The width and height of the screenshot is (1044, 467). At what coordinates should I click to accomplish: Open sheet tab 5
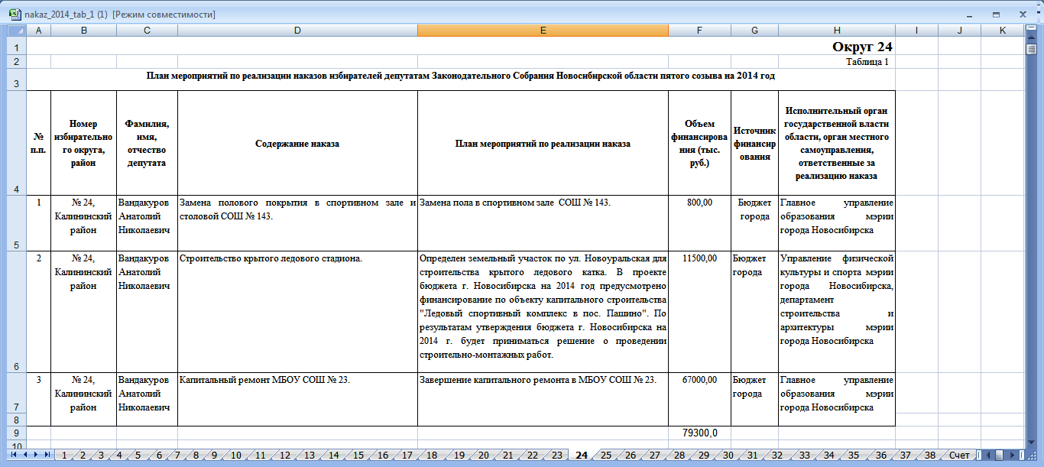[138, 456]
